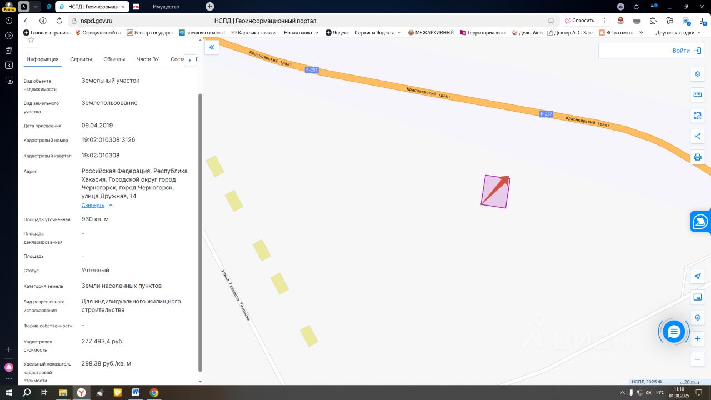Open the Alice assistant icon in sidebar

point(9,367)
